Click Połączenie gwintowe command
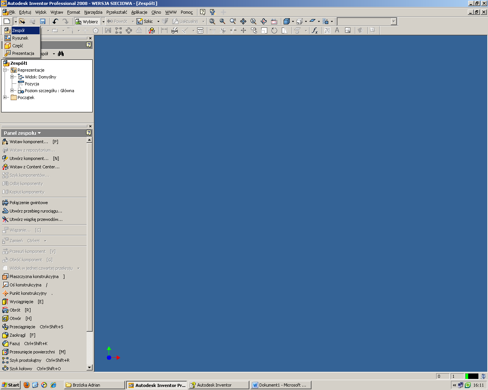The width and height of the screenshot is (488, 390). (x=25, y=203)
